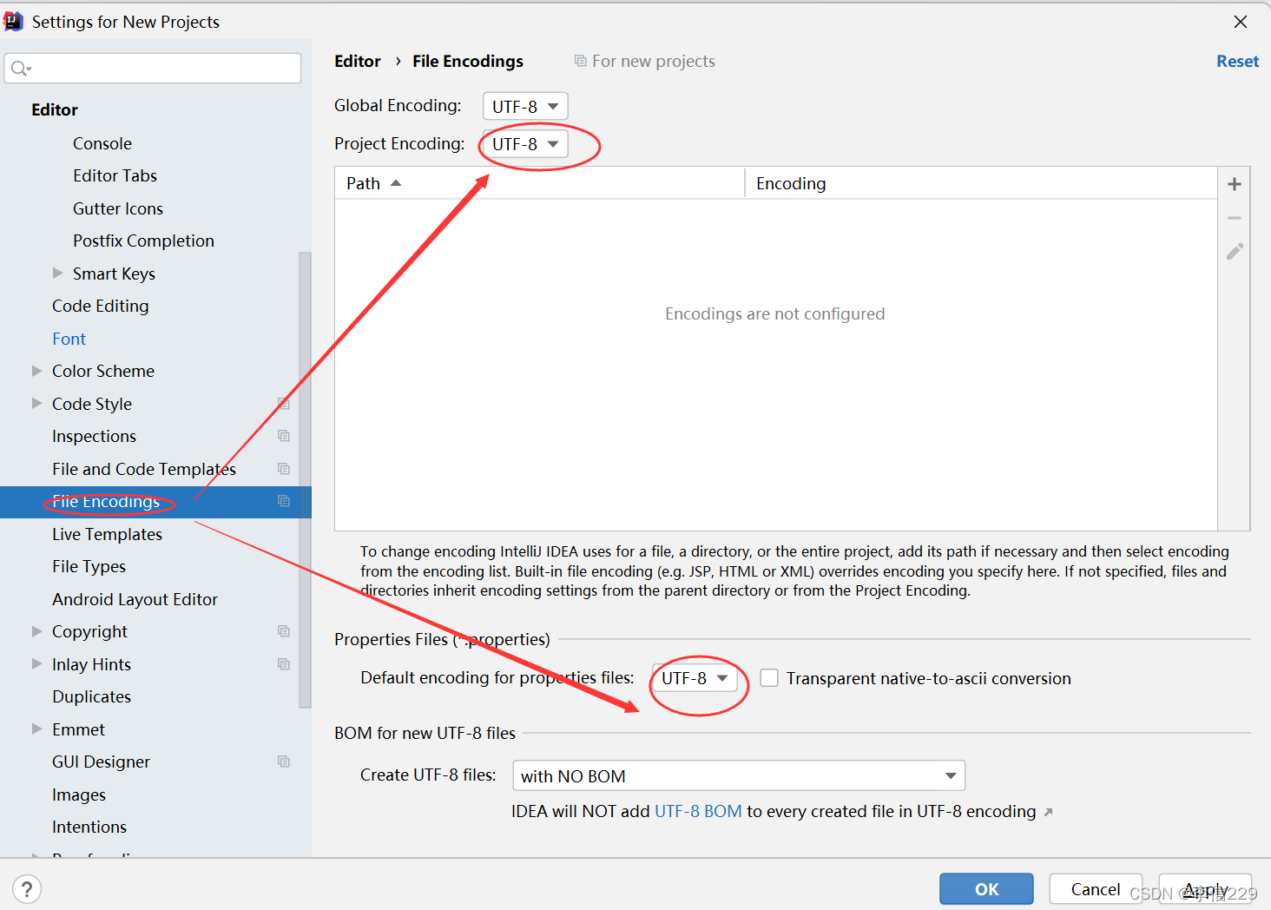The image size is (1271, 910).
Task: Click Editor in the breadcrumb
Action: [358, 61]
